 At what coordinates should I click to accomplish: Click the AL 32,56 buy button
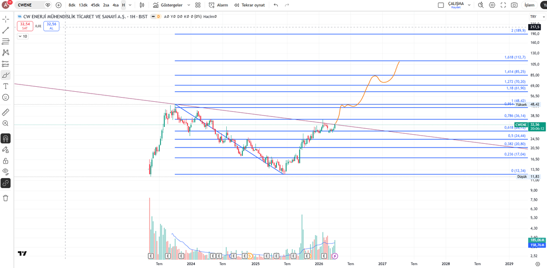click(51, 26)
